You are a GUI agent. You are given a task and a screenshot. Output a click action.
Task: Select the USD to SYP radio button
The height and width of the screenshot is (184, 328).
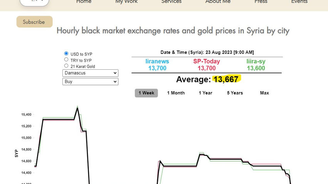66,54
